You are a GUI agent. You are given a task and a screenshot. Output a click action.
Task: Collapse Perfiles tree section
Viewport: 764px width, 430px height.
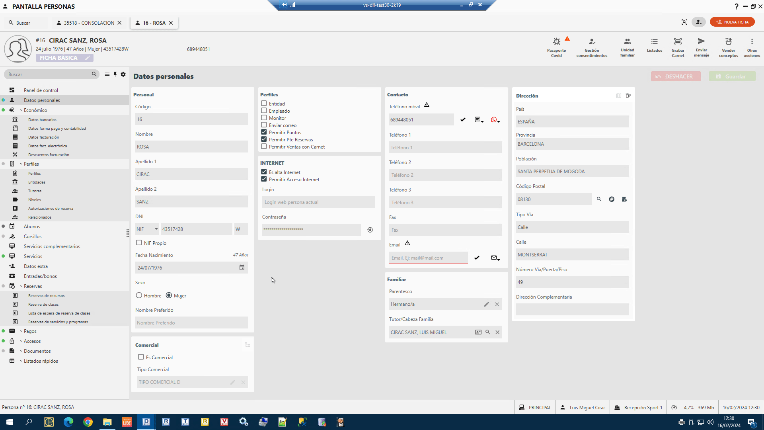pyautogui.click(x=21, y=164)
